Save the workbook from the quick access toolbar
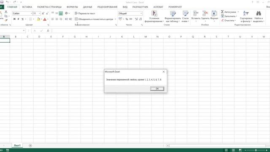This screenshot has width=270, height=152. pos(2,2)
